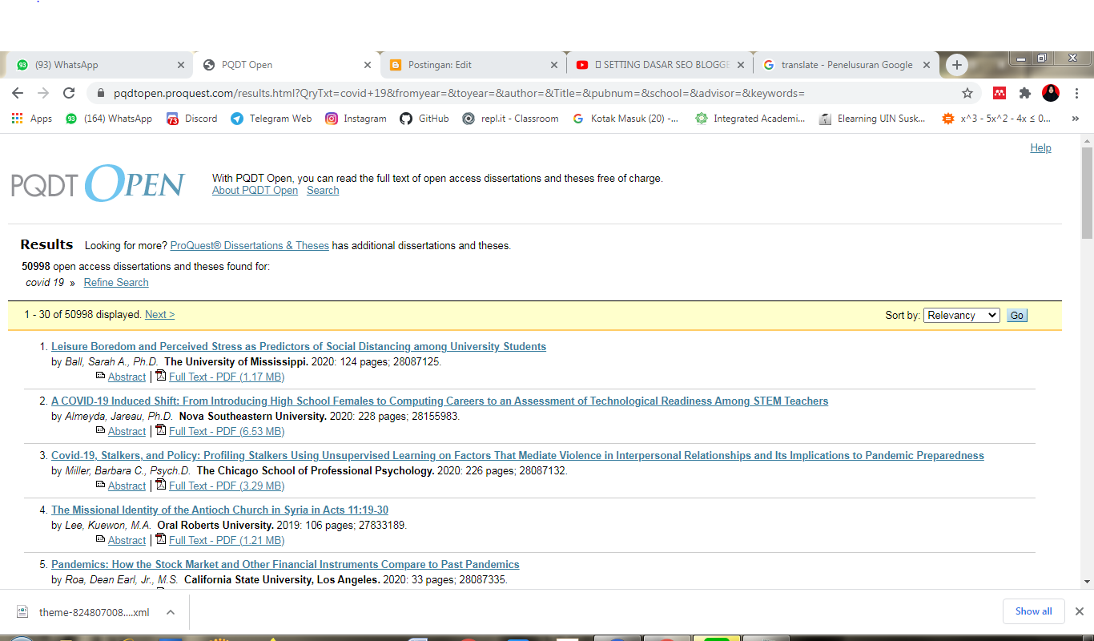Open Full Text - PDF (1.17 MB)
The height and width of the screenshot is (641, 1094).
coord(227,377)
